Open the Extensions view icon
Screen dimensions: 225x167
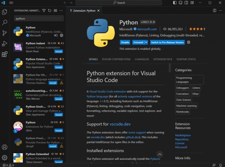4,54
